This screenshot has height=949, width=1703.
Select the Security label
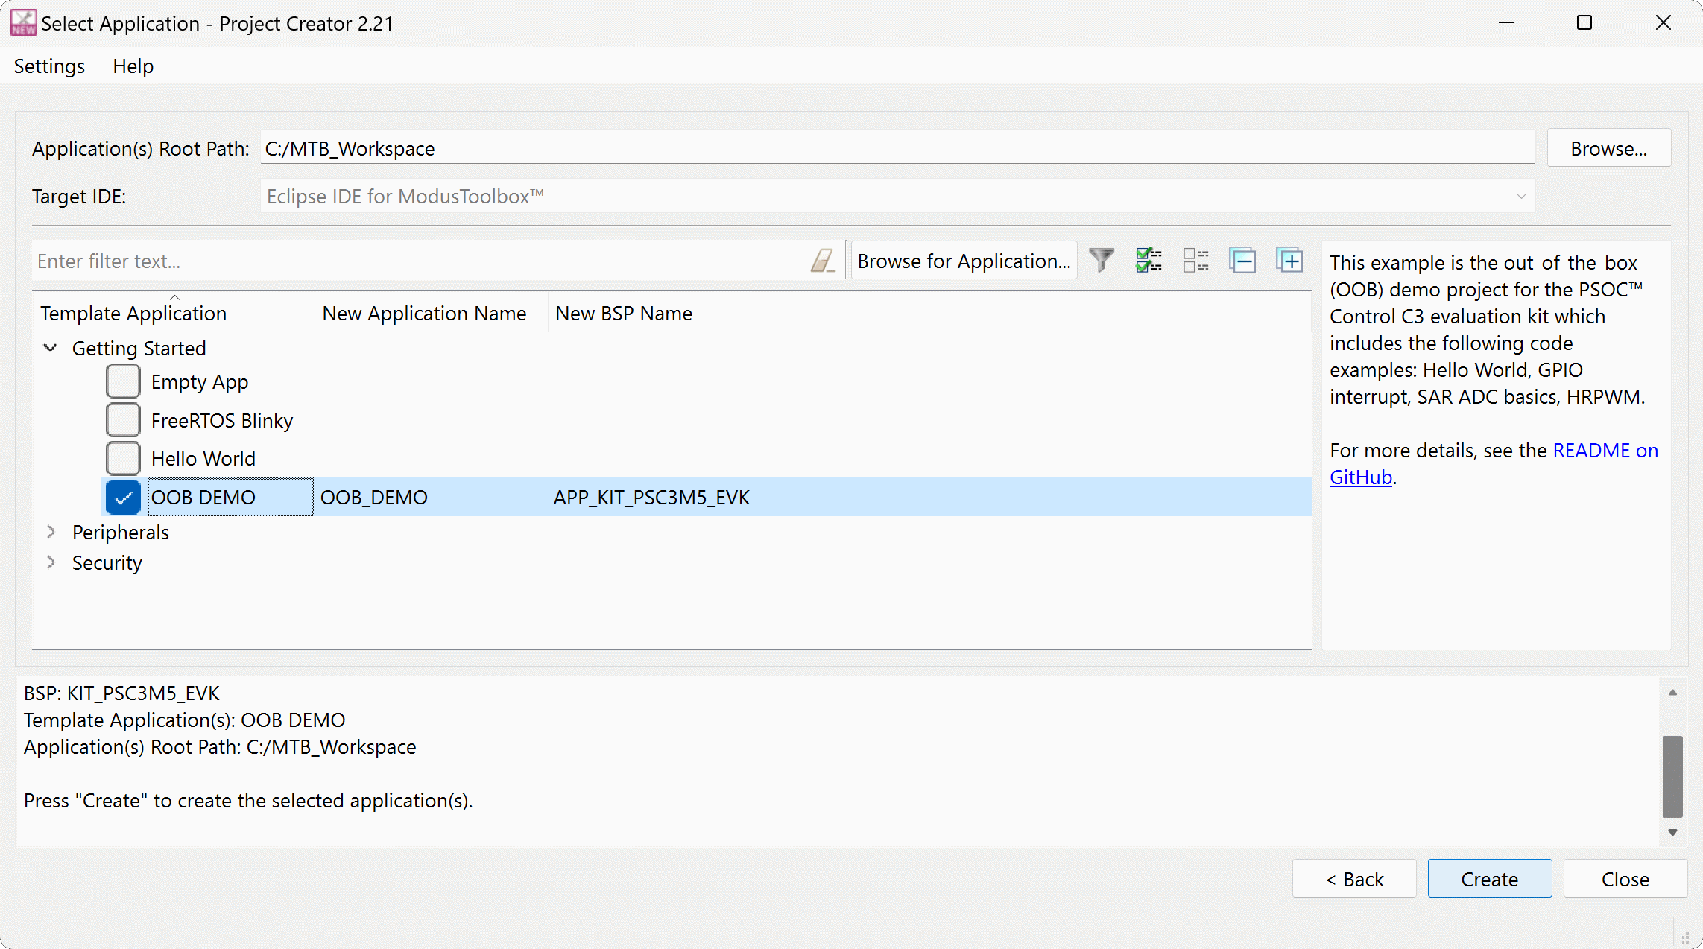107,563
